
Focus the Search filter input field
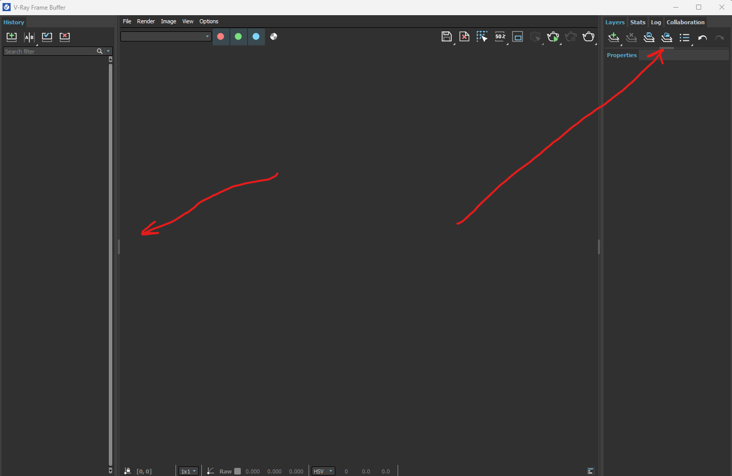click(50, 51)
